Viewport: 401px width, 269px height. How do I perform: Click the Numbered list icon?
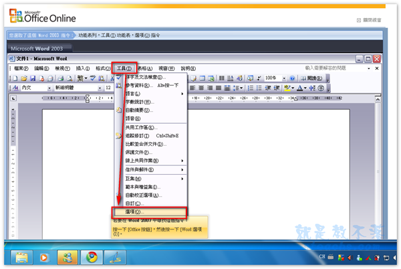point(251,88)
